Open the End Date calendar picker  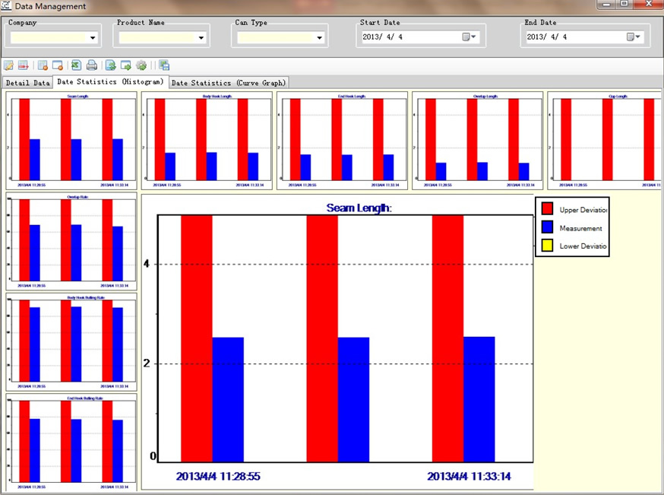click(633, 36)
